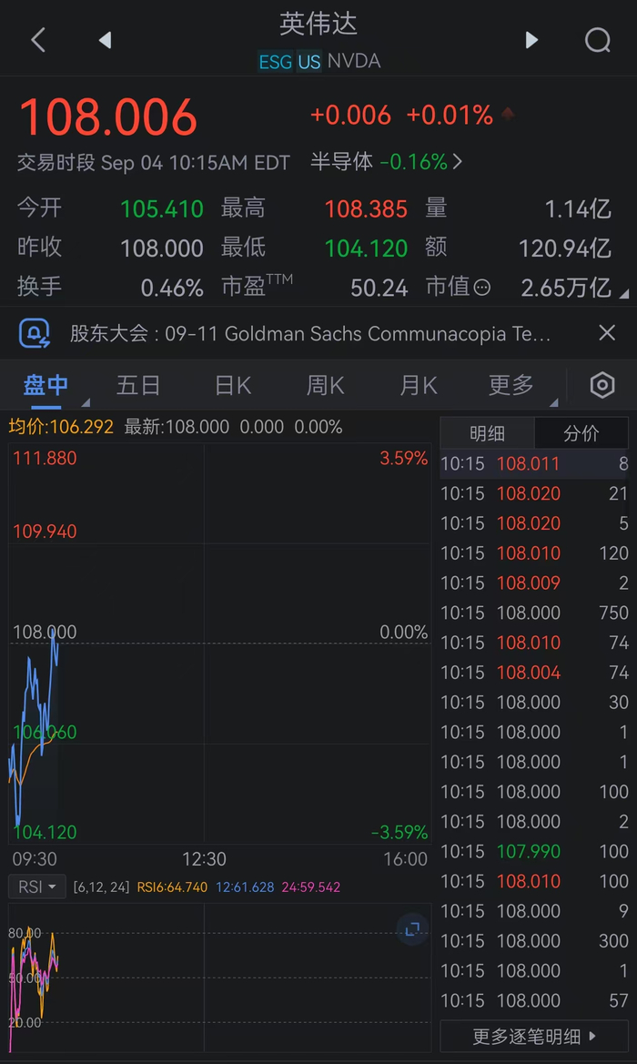Open the bell alert reminder icon
Image resolution: width=637 pixels, height=1064 pixels.
(34, 332)
